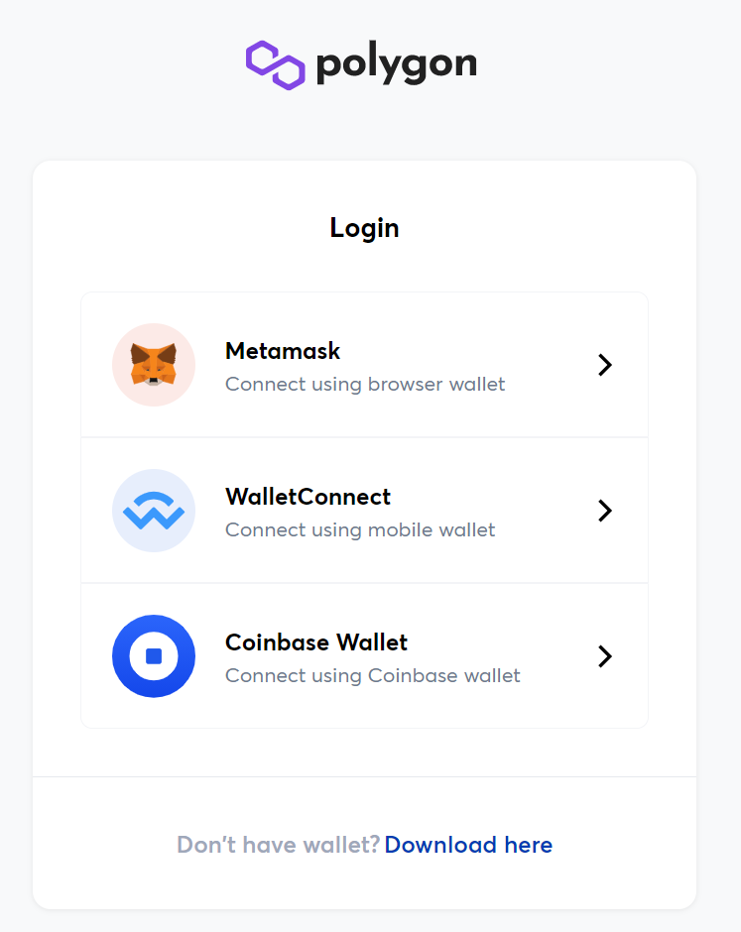This screenshot has height=932, width=741.
Task: Click the polygon wordmark text in header
Action: (x=397, y=63)
